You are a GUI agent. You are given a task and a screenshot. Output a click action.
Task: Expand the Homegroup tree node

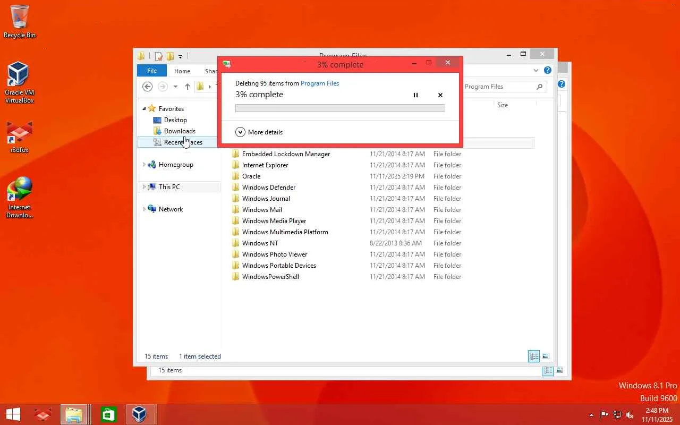[x=144, y=165]
